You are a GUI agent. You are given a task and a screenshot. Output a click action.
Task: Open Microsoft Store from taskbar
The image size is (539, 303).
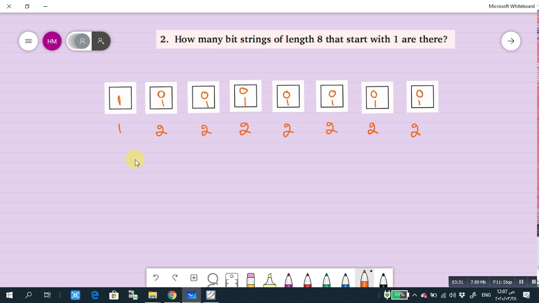[x=114, y=295]
